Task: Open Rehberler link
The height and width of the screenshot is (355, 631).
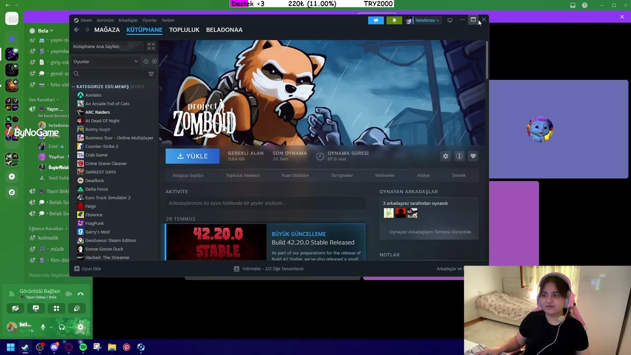Action: [x=385, y=176]
